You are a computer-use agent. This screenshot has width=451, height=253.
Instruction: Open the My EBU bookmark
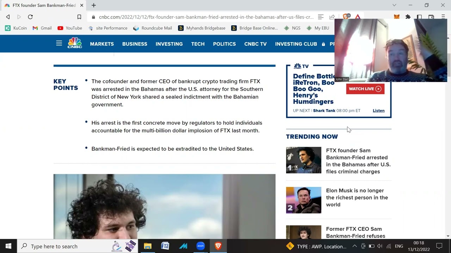click(x=317, y=28)
